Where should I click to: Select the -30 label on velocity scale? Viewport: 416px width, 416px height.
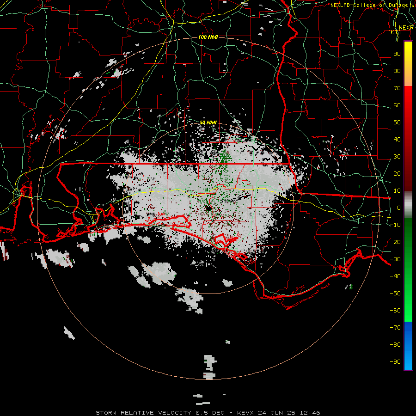(x=395, y=259)
